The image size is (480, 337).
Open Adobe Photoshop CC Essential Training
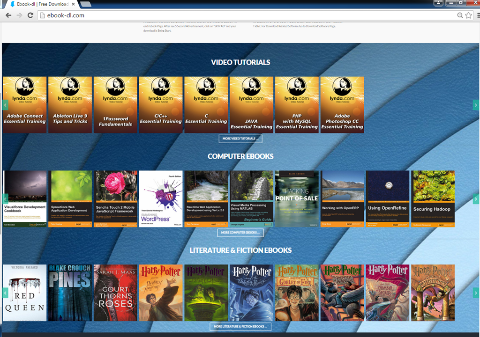(342, 105)
